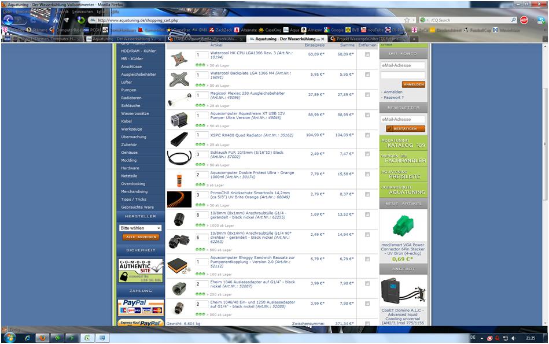The width and height of the screenshot is (549, 344).
Task: Click the newsletter eMail-Adresse field
Action: point(403,119)
